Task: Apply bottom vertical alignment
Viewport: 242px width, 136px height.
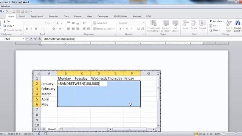Action: pos(78,23)
